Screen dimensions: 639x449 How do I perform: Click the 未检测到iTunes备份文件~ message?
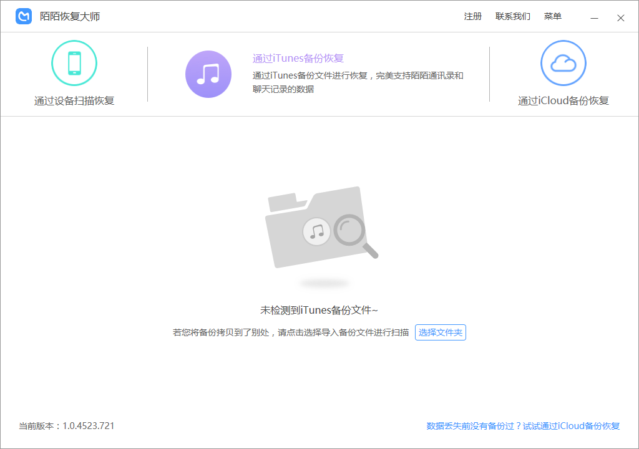pos(319,310)
